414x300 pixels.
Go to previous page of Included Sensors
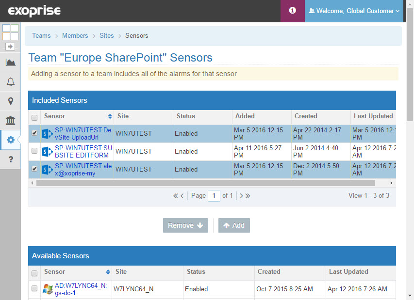coord(182,196)
